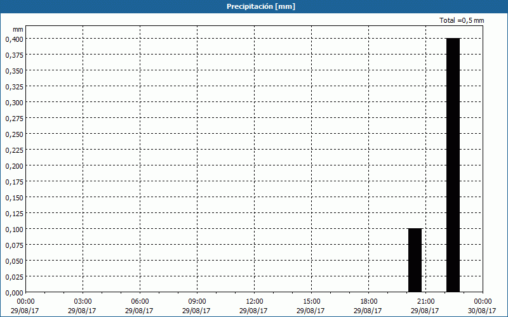Click the 00:00 29/08/17 time label
The height and width of the screenshot is (317, 508).
(25, 306)
